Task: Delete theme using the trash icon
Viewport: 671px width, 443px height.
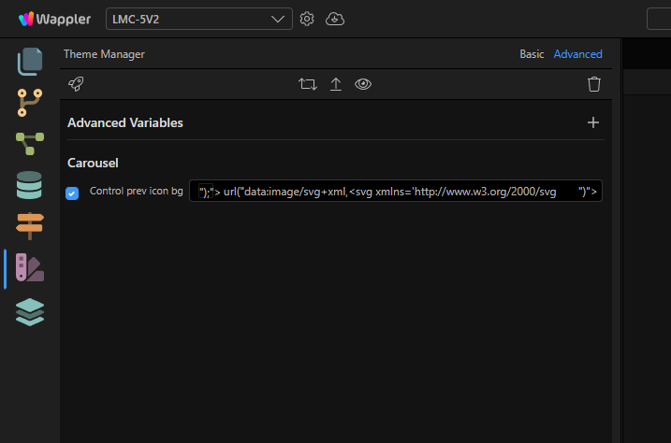Action: (x=594, y=84)
